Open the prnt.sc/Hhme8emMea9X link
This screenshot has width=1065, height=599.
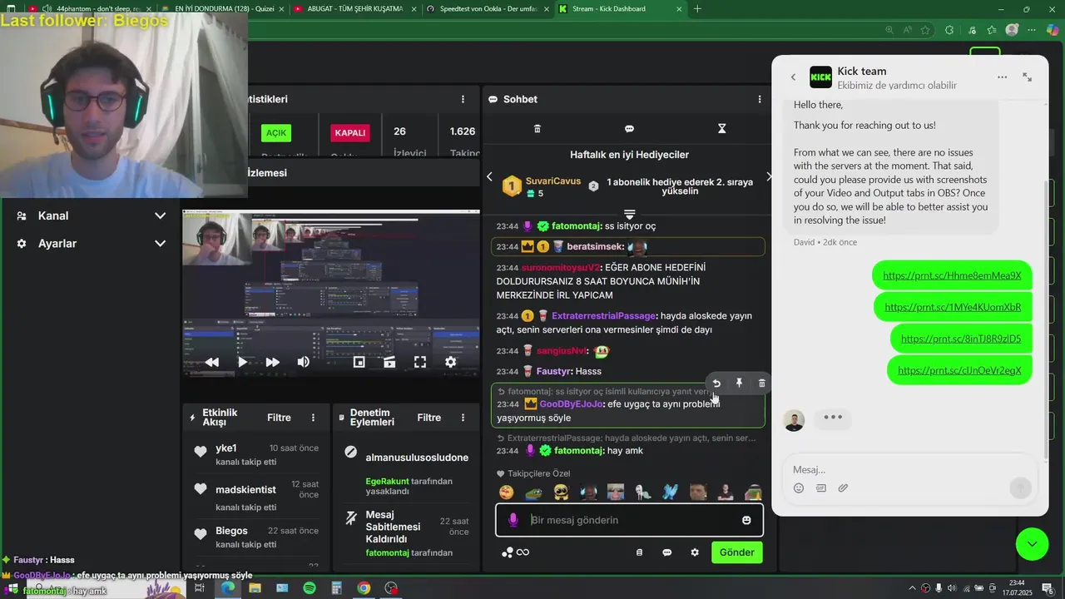[952, 275]
